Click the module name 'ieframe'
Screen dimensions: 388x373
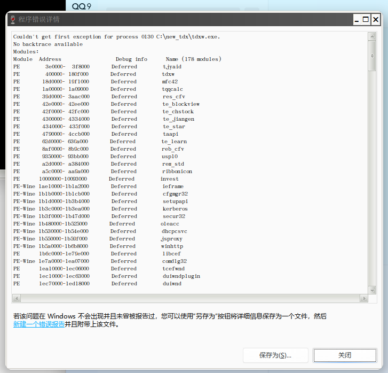pos(173,187)
